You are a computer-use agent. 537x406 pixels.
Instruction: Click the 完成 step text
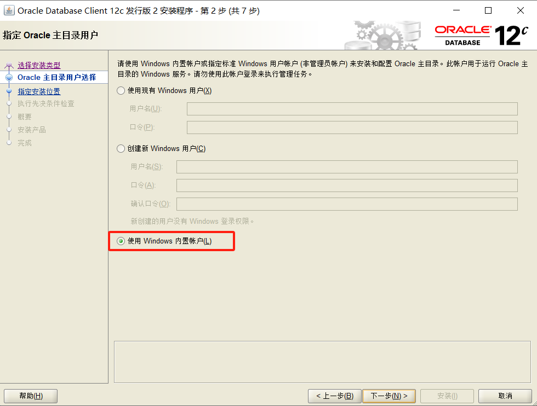coord(25,143)
